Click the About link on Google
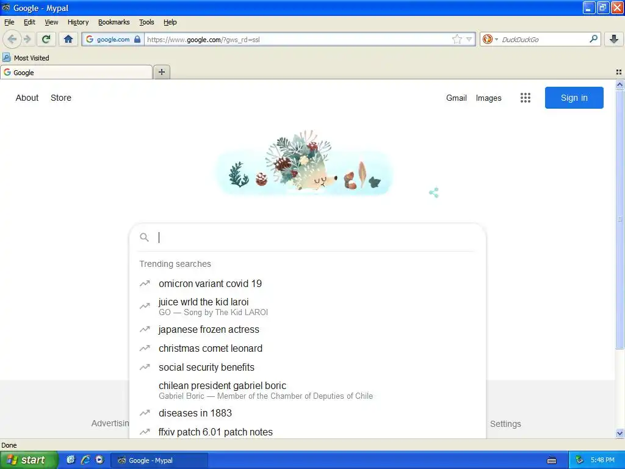 [x=27, y=98]
